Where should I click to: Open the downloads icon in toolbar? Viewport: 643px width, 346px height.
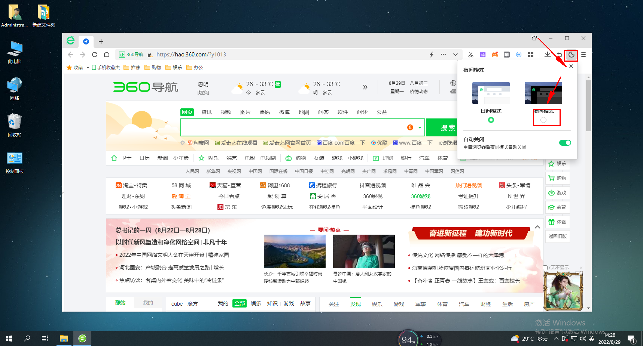coord(547,55)
